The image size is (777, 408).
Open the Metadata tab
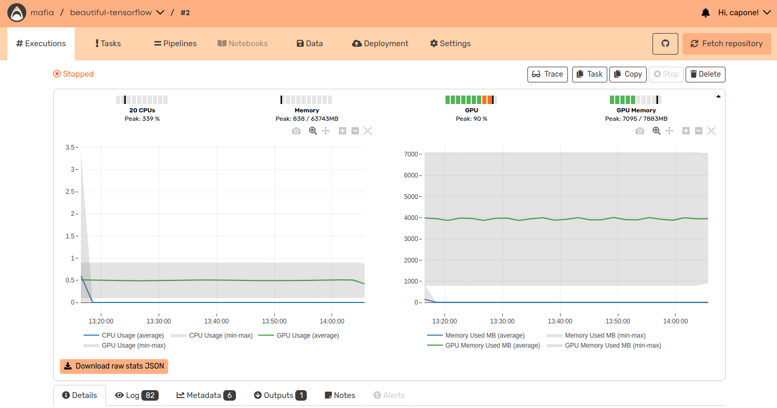(206, 395)
